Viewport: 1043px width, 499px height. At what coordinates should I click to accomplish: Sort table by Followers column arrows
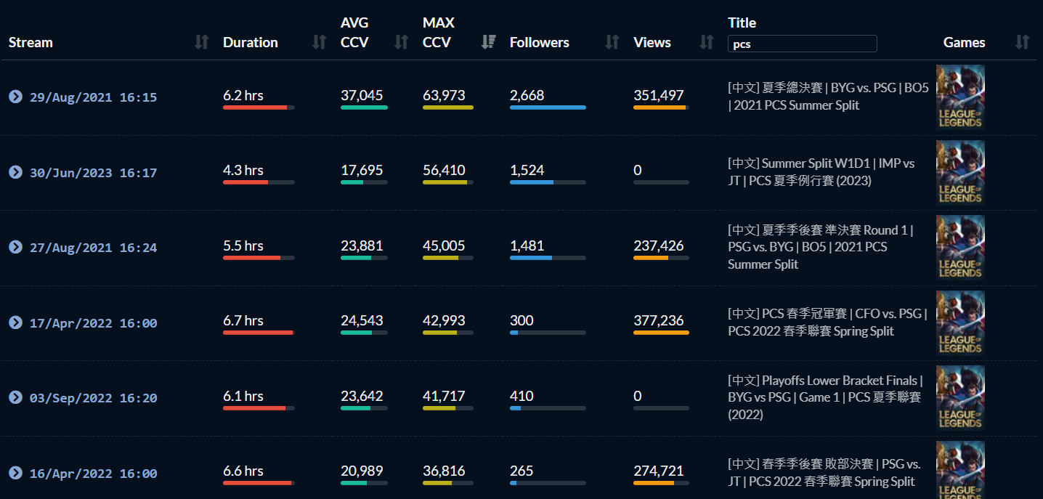pyautogui.click(x=612, y=42)
